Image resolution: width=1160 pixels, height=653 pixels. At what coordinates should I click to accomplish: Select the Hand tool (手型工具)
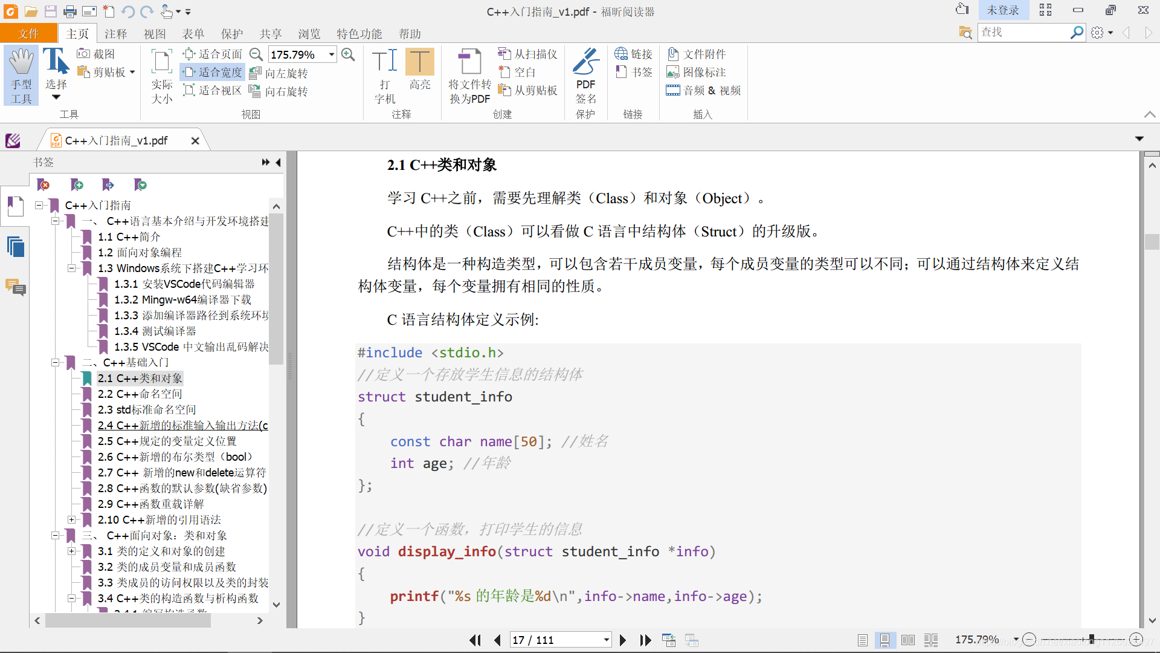tap(21, 76)
